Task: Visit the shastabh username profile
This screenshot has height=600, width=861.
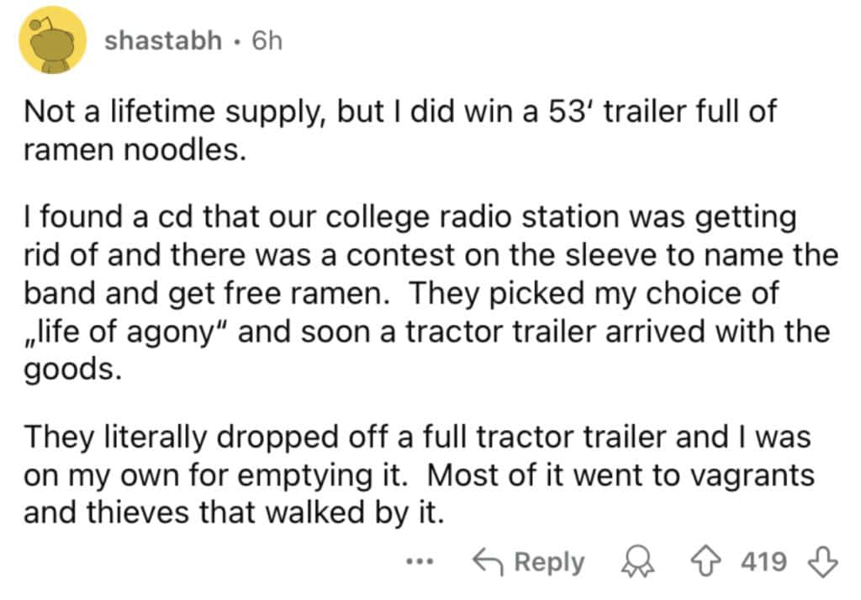Action: pyautogui.click(x=163, y=40)
